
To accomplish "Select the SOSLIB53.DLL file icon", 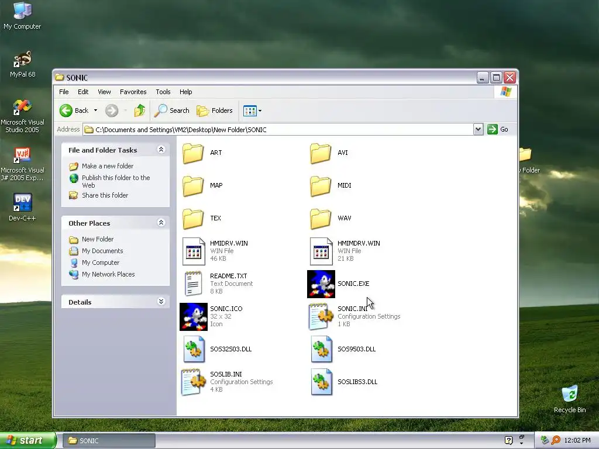I will pos(321,382).
